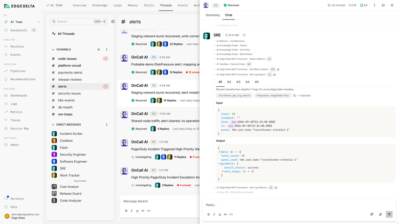Open Pipelines sidebar item
Screen dimensions: 399x224
coord(18,71)
